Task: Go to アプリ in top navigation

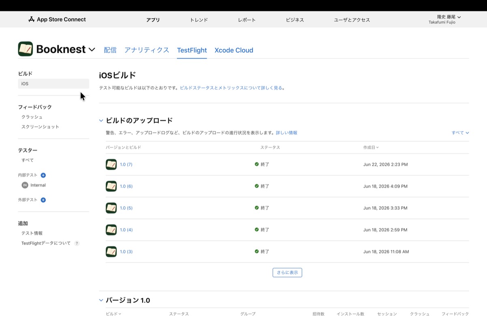Action: tap(153, 20)
